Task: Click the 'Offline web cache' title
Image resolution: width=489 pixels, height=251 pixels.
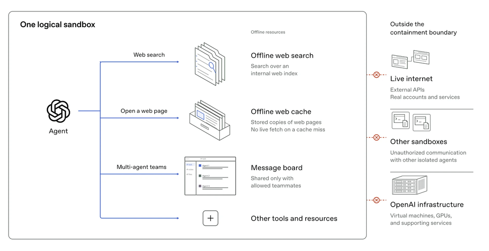Action: pos(281,111)
